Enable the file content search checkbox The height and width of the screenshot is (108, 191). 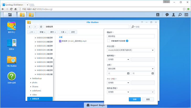109,41
